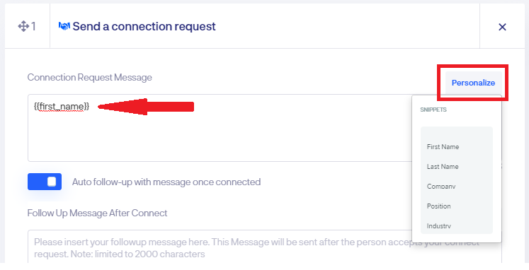This screenshot has height=270, width=529.
Task: Click the step number 1 label
Action: pyautogui.click(x=33, y=26)
